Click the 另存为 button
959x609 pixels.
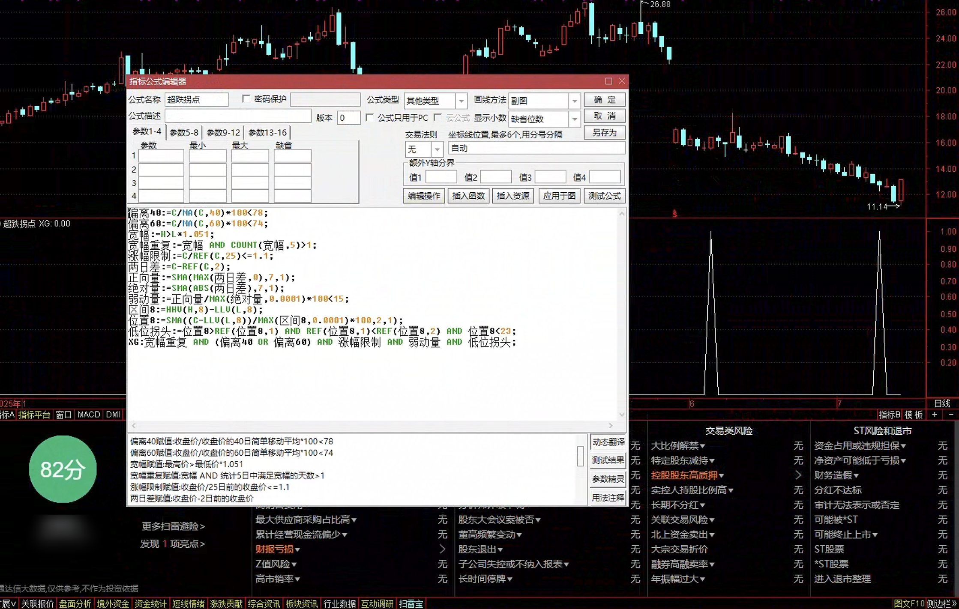[x=604, y=133]
